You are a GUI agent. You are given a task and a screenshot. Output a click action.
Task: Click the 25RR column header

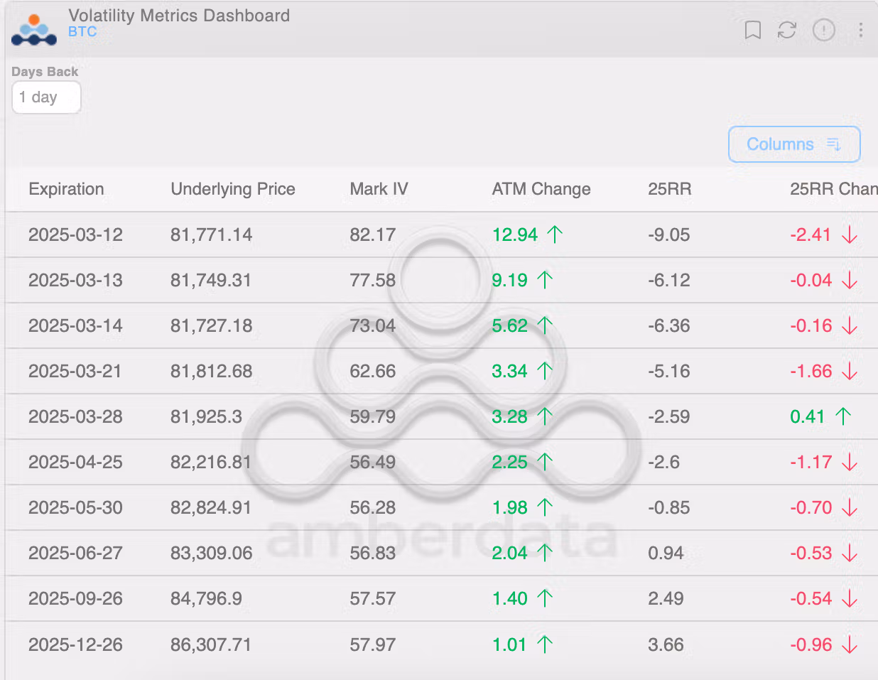(x=669, y=189)
